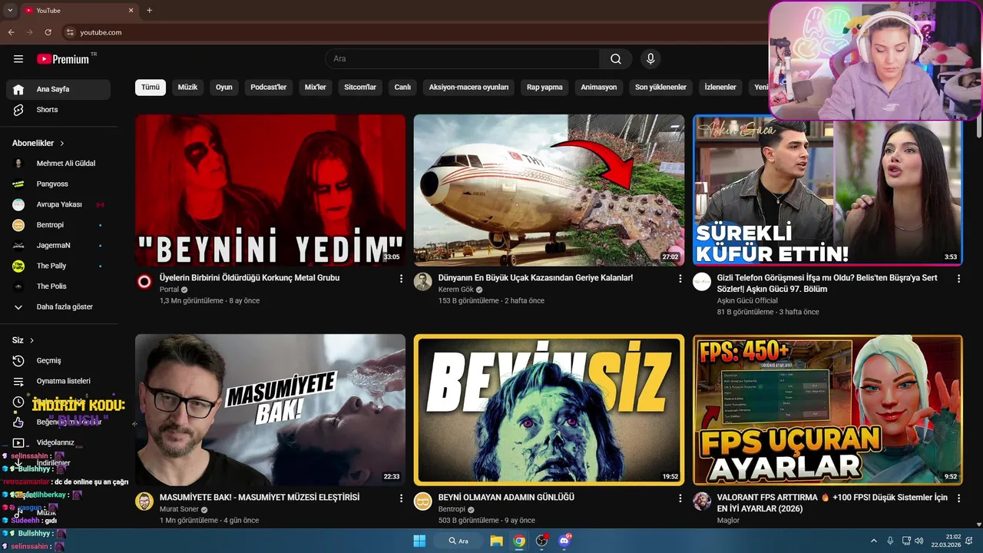Viewport: 983px width, 553px height.
Task: Open Bentropi channel in subscriptions list
Action: [x=58, y=225]
